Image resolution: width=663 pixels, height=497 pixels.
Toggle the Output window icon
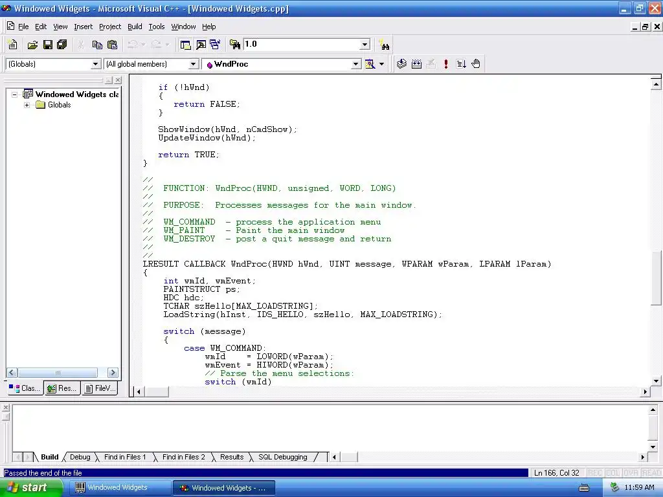pyautogui.click(x=201, y=45)
